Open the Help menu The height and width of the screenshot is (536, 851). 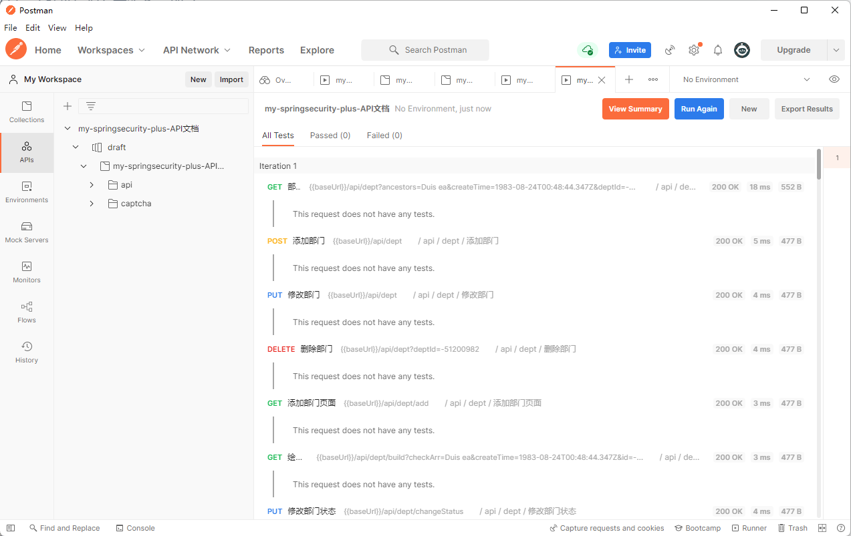[84, 28]
